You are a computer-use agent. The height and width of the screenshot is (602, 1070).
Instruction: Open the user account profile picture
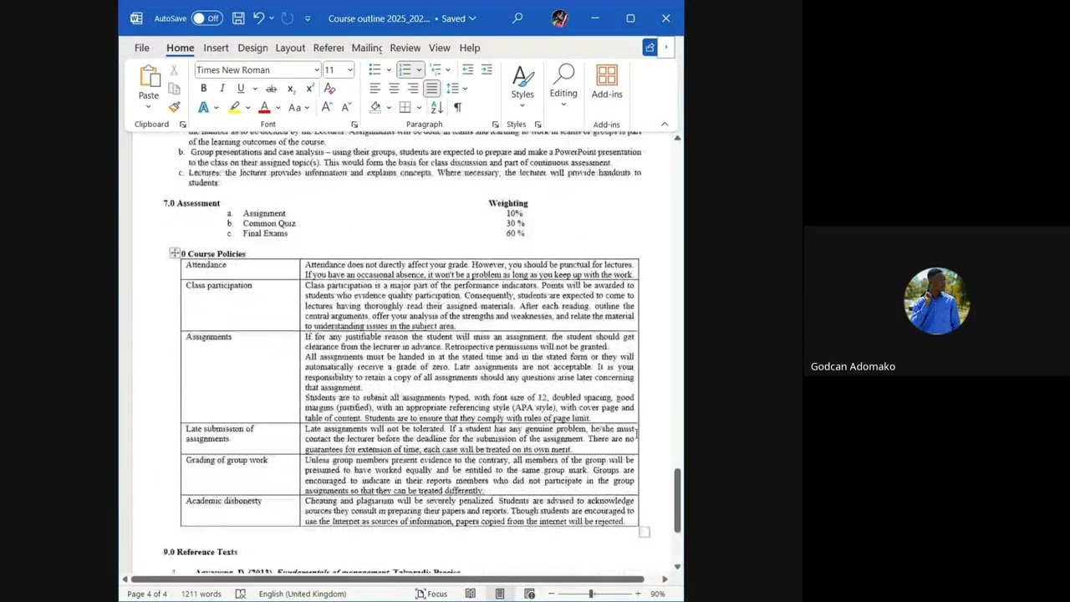(x=559, y=18)
